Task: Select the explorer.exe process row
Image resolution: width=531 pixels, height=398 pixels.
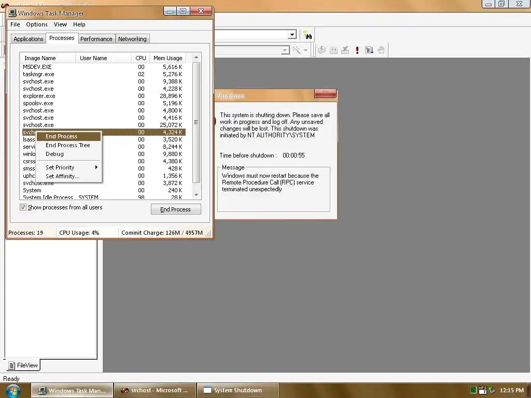Action: click(x=103, y=96)
